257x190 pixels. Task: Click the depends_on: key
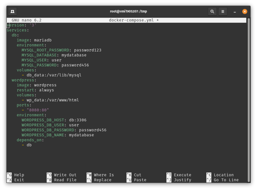[x=30, y=140]
